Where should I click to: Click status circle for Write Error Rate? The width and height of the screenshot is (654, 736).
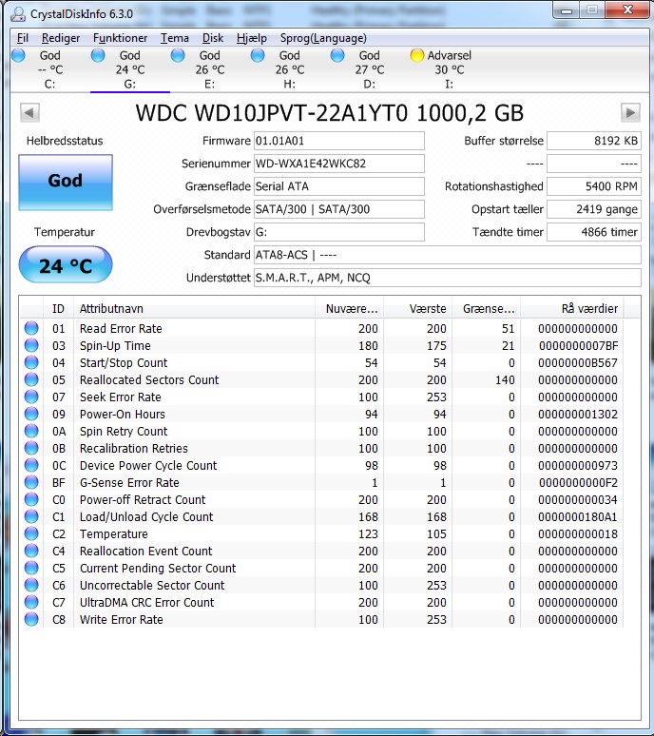pyautogui.click(x=31, y=619)
